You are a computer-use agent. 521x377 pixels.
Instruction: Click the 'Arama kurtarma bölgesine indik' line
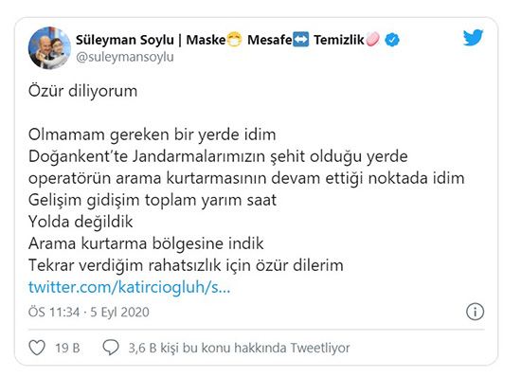(146, 243)
